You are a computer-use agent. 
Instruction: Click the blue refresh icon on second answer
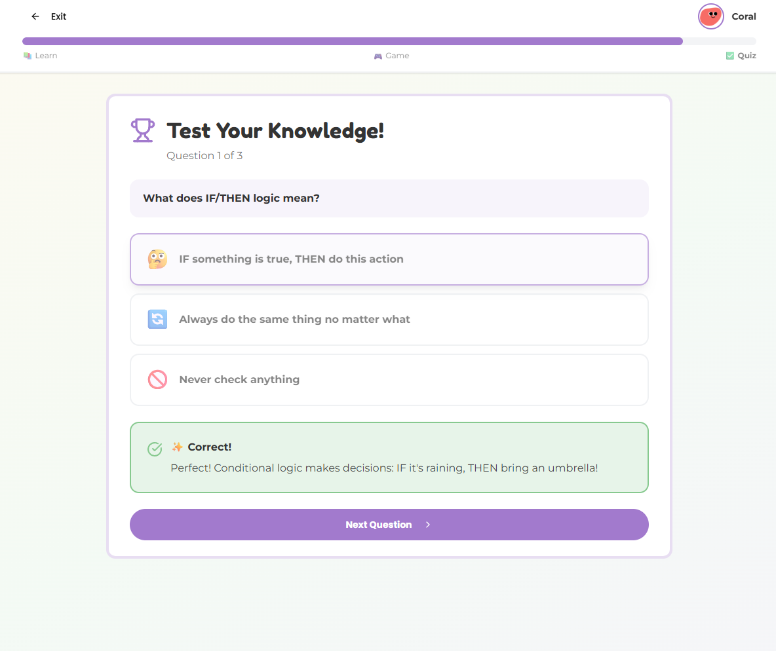(x=157, y=319)
